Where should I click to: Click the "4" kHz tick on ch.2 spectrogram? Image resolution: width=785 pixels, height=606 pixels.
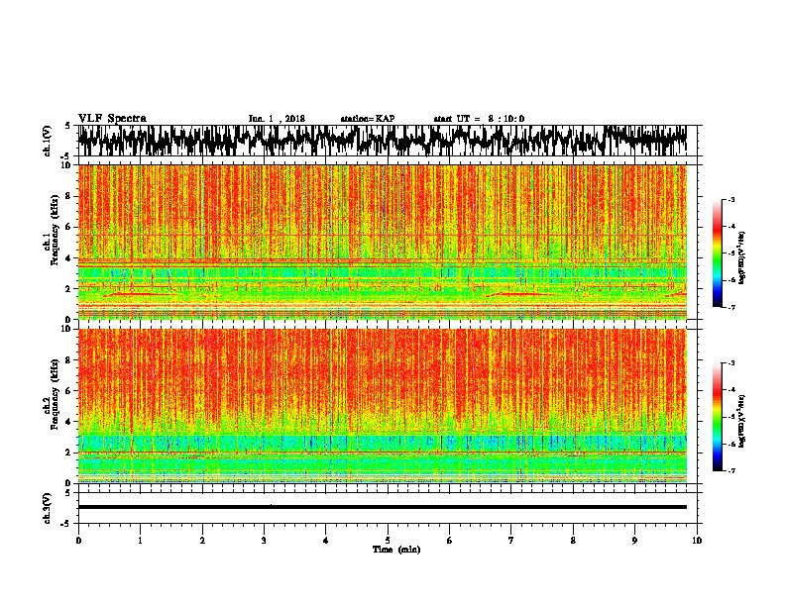tap(69, 422)
